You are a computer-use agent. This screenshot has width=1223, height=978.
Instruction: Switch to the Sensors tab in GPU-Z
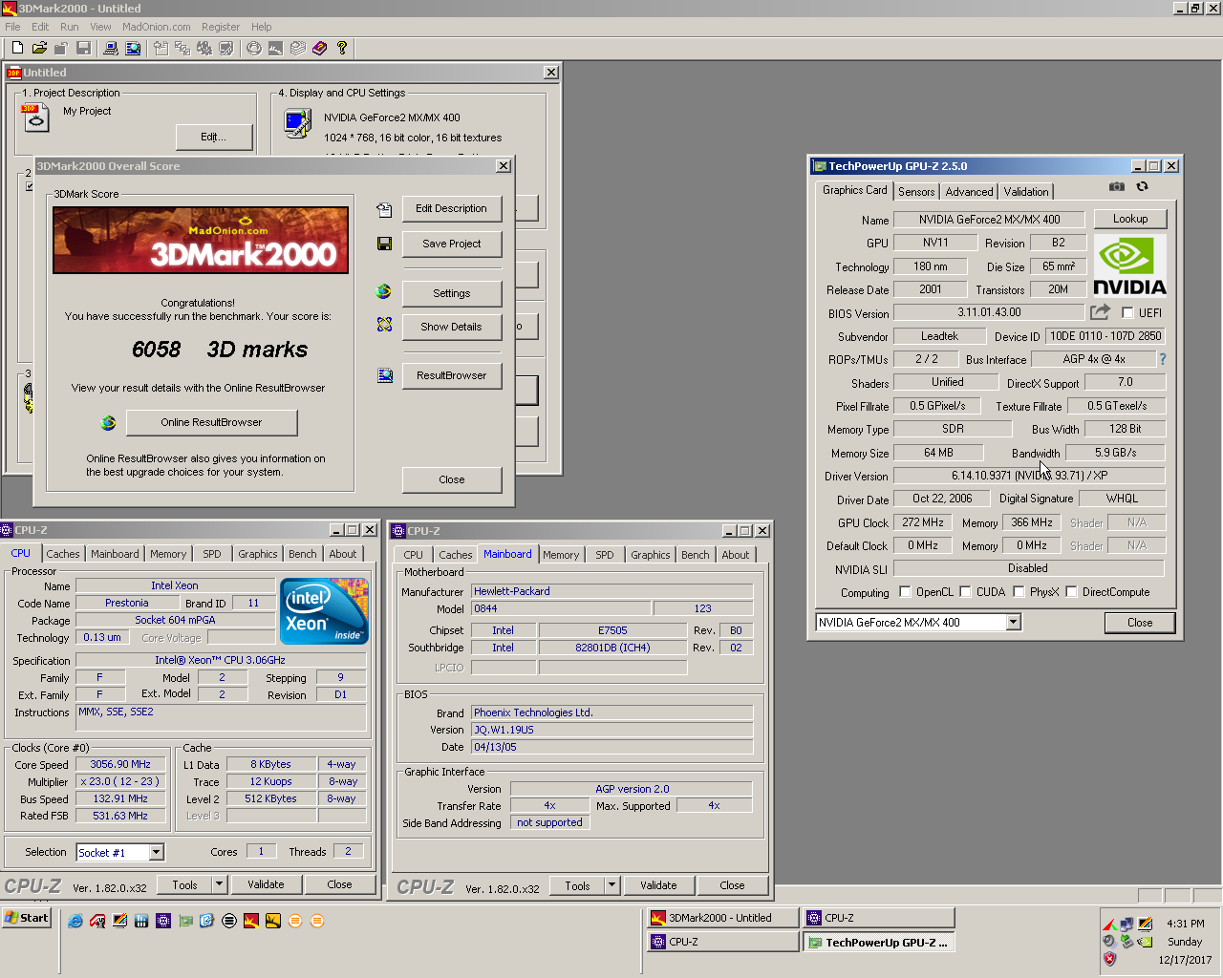[916, 192]
